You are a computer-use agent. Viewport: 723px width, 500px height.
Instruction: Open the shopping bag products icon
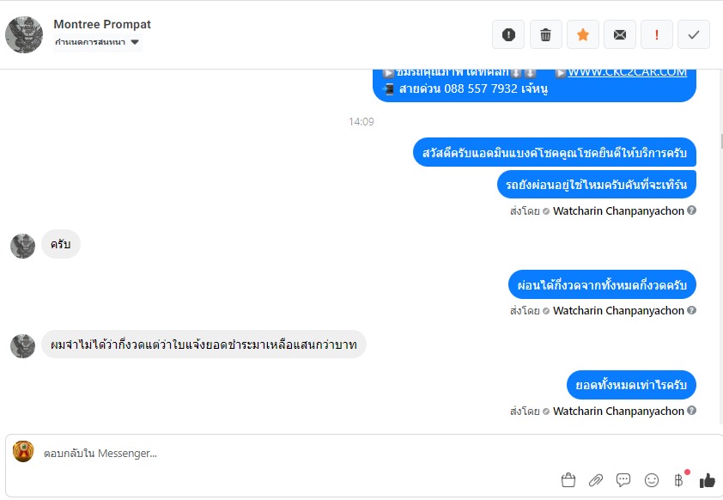tap(568, 480)
